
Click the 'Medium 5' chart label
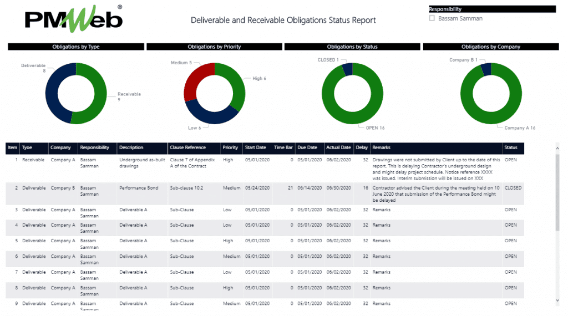(x=181, y=63)
